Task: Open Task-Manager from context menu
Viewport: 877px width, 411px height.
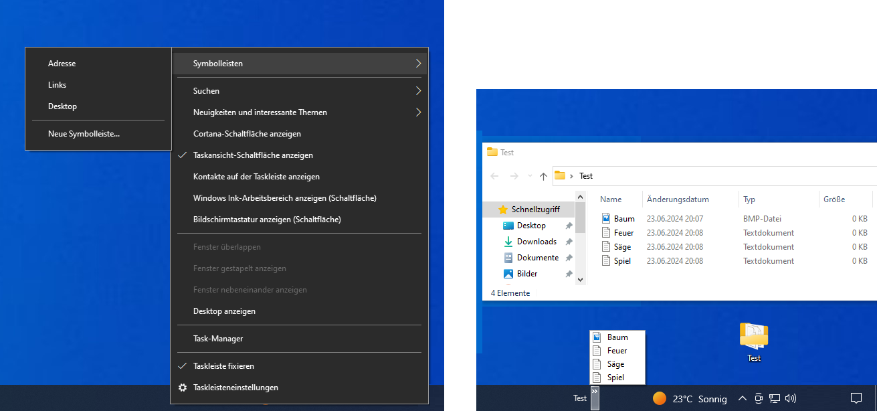Action: coord(300,339)
